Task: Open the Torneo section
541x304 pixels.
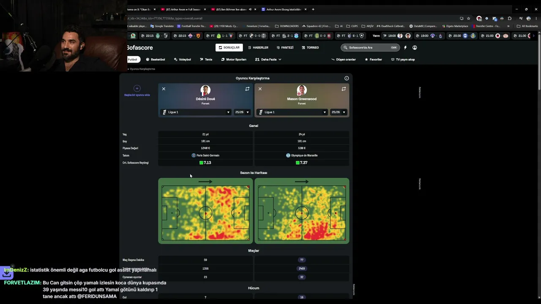Action: (310, 47)
